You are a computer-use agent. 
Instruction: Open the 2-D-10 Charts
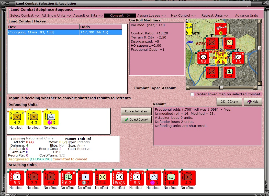point(229,102)
